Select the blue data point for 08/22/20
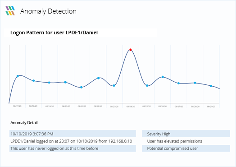Viewport: 236px width, 167px height. (99, 78)
